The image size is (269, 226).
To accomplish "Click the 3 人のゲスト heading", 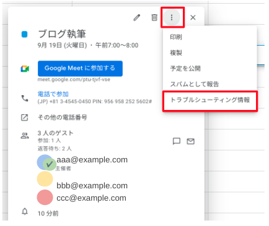I will point(55,133).
